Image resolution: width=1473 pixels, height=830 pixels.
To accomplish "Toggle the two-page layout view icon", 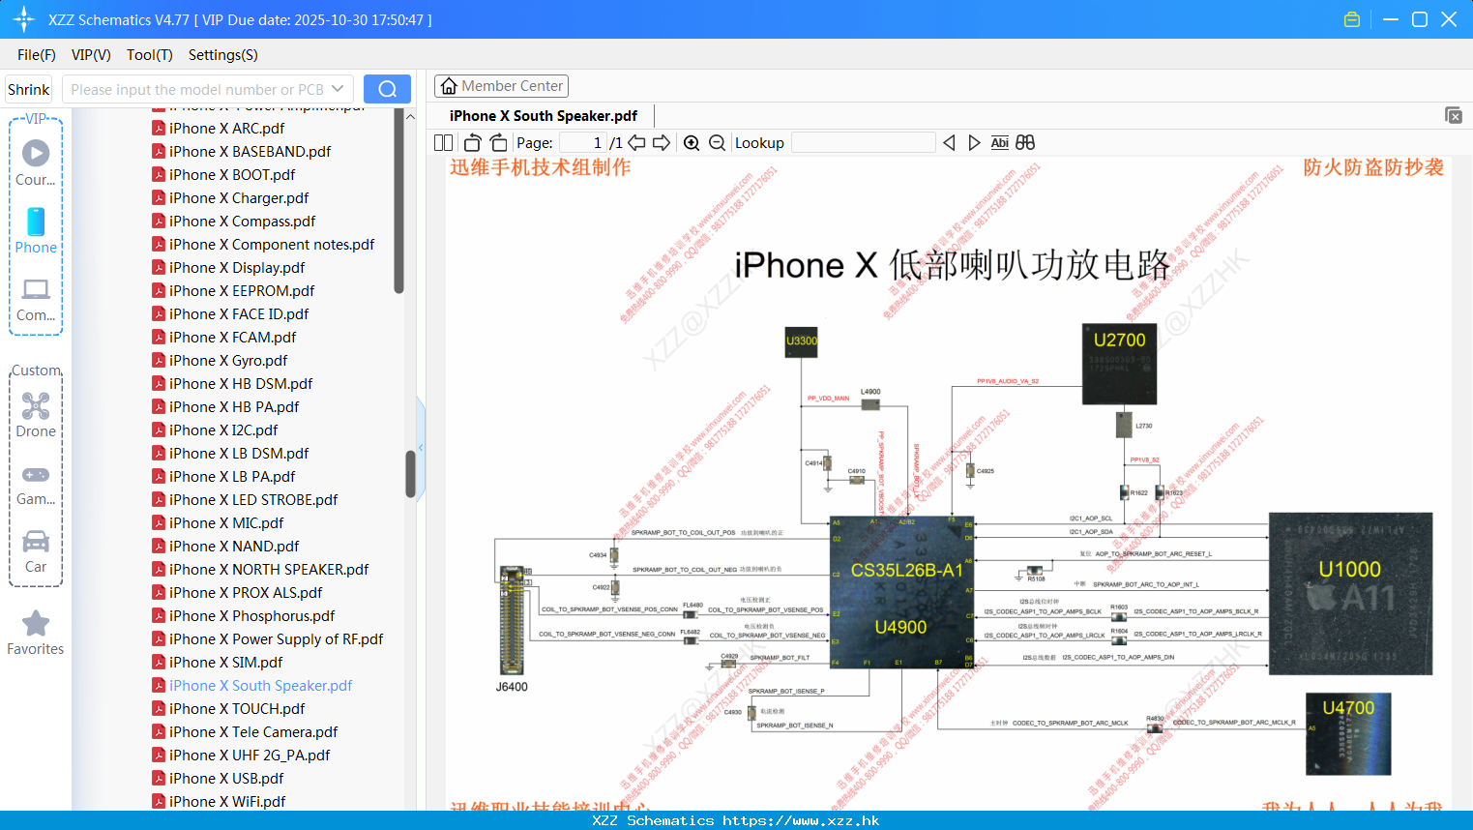I will click(x=443, y=142).
